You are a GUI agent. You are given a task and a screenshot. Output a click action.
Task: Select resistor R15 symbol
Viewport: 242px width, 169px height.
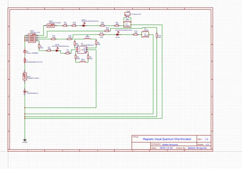click(102, 34)
